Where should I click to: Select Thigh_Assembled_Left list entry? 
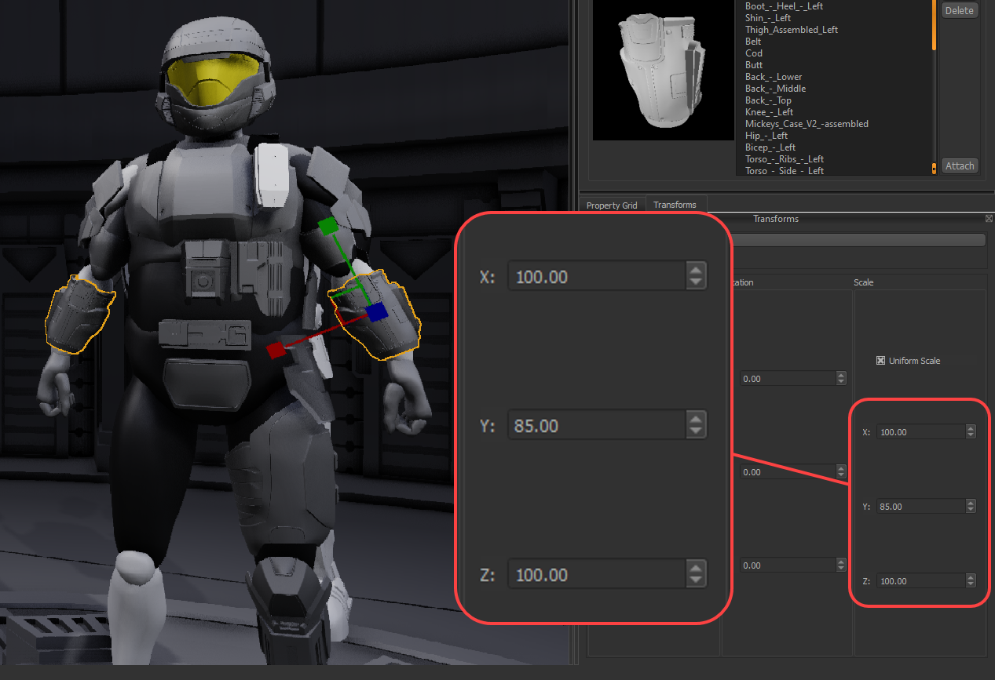(791, 30)
